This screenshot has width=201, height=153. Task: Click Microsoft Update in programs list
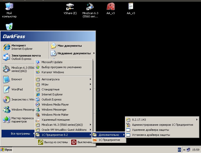[64, 62]
